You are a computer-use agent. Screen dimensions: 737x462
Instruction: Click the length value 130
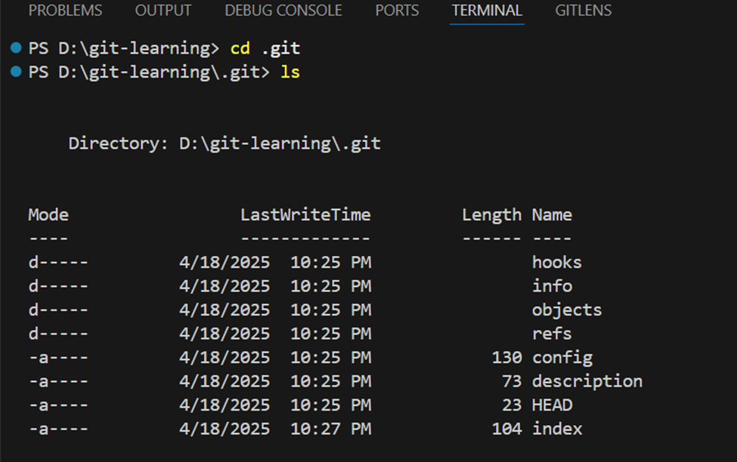point(506,357)
